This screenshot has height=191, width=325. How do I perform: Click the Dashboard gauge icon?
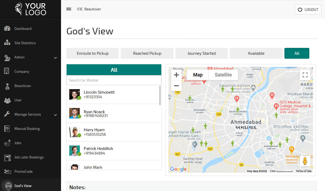[7, 29]
